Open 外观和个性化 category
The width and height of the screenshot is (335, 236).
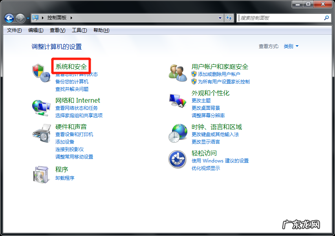click(211, 93)
